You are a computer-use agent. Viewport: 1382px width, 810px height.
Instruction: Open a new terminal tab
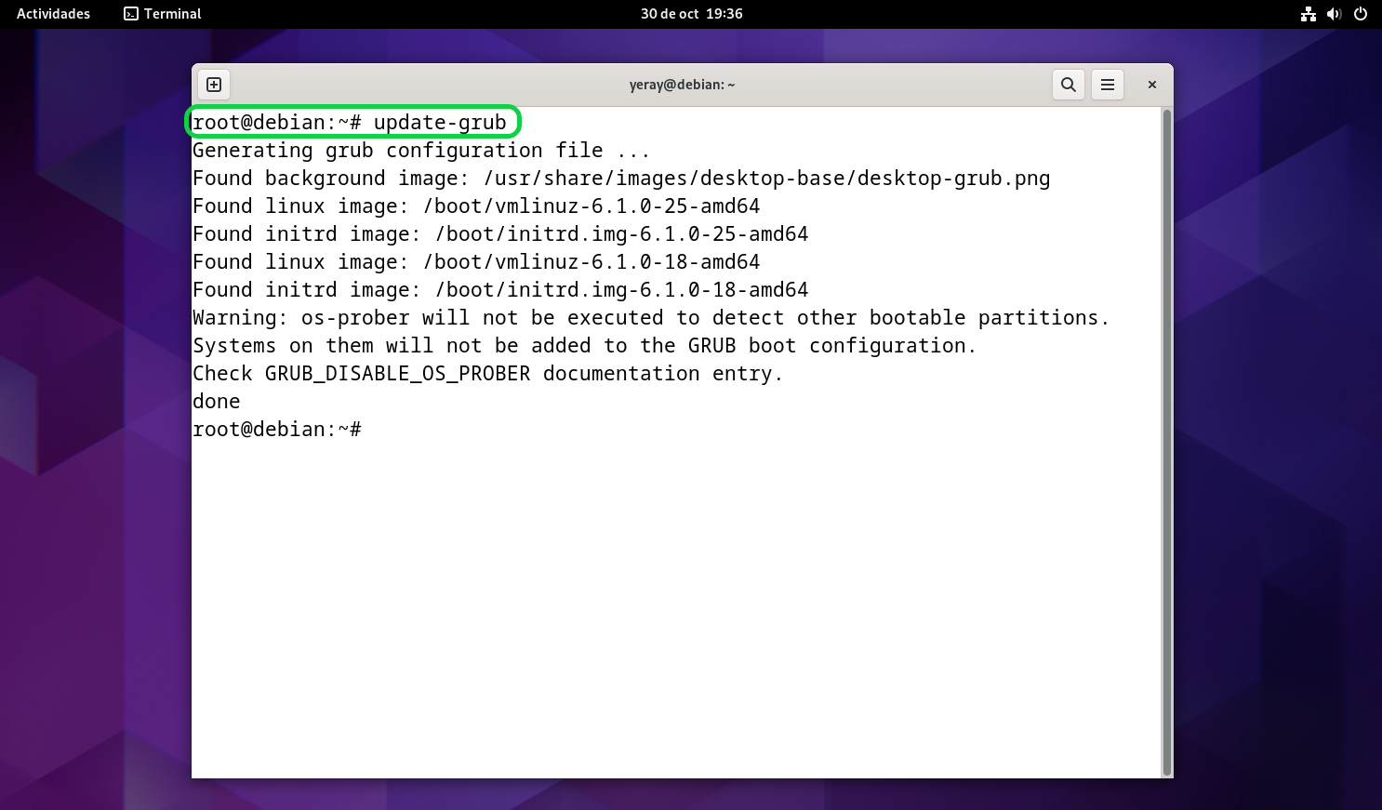214,85
